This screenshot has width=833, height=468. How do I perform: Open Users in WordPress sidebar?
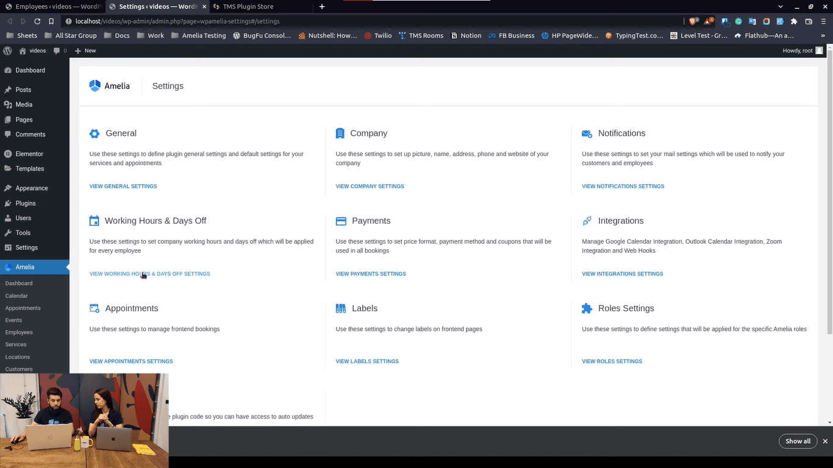(23, 218)
